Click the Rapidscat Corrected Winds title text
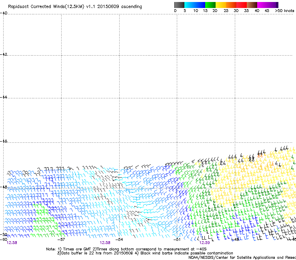 [x=75, y=7]
